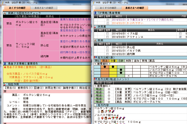The image size is (187, 124).
Task: Click the bottle icon under ノルバスク錠５ｍｇ
Action: click(99, 118)
